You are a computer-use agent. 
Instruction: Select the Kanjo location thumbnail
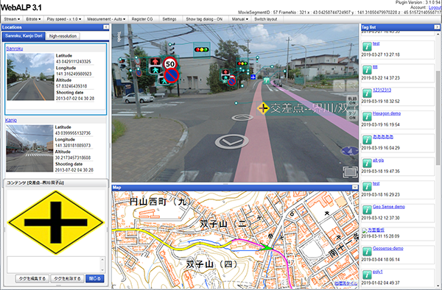pos(29,149)
